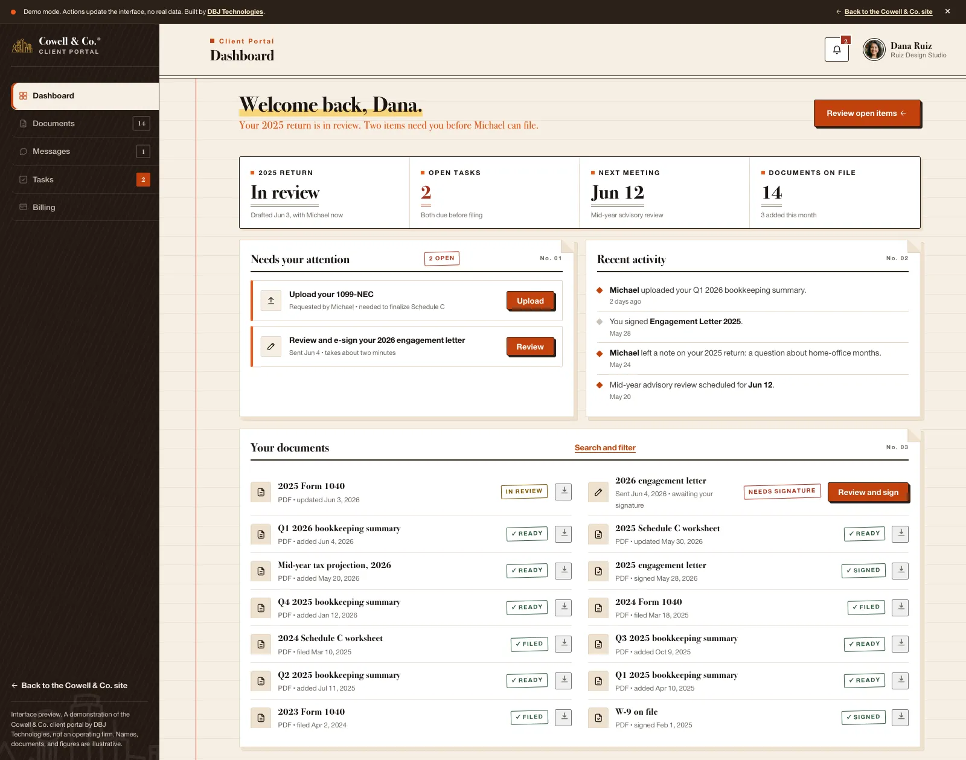Open Search and filter link
The image size is (966, 760).
[x=605, y=448]
